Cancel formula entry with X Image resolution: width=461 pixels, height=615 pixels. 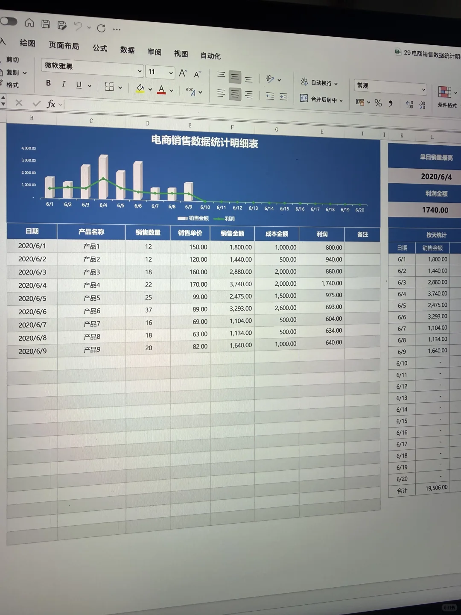click(x=19, y=102)
